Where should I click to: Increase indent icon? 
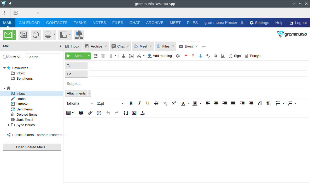pyautogui.click(x=251, y=103)
